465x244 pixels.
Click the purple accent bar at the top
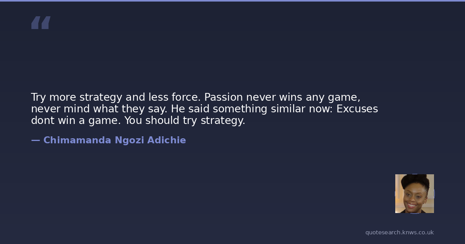232,1
